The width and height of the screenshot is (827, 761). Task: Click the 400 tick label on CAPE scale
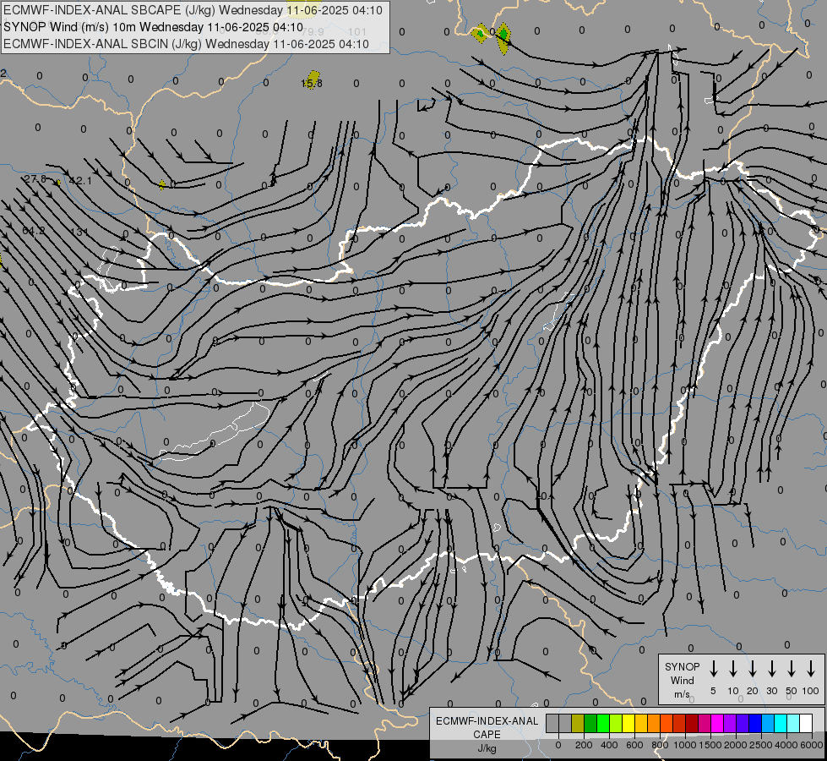(609, 745)
